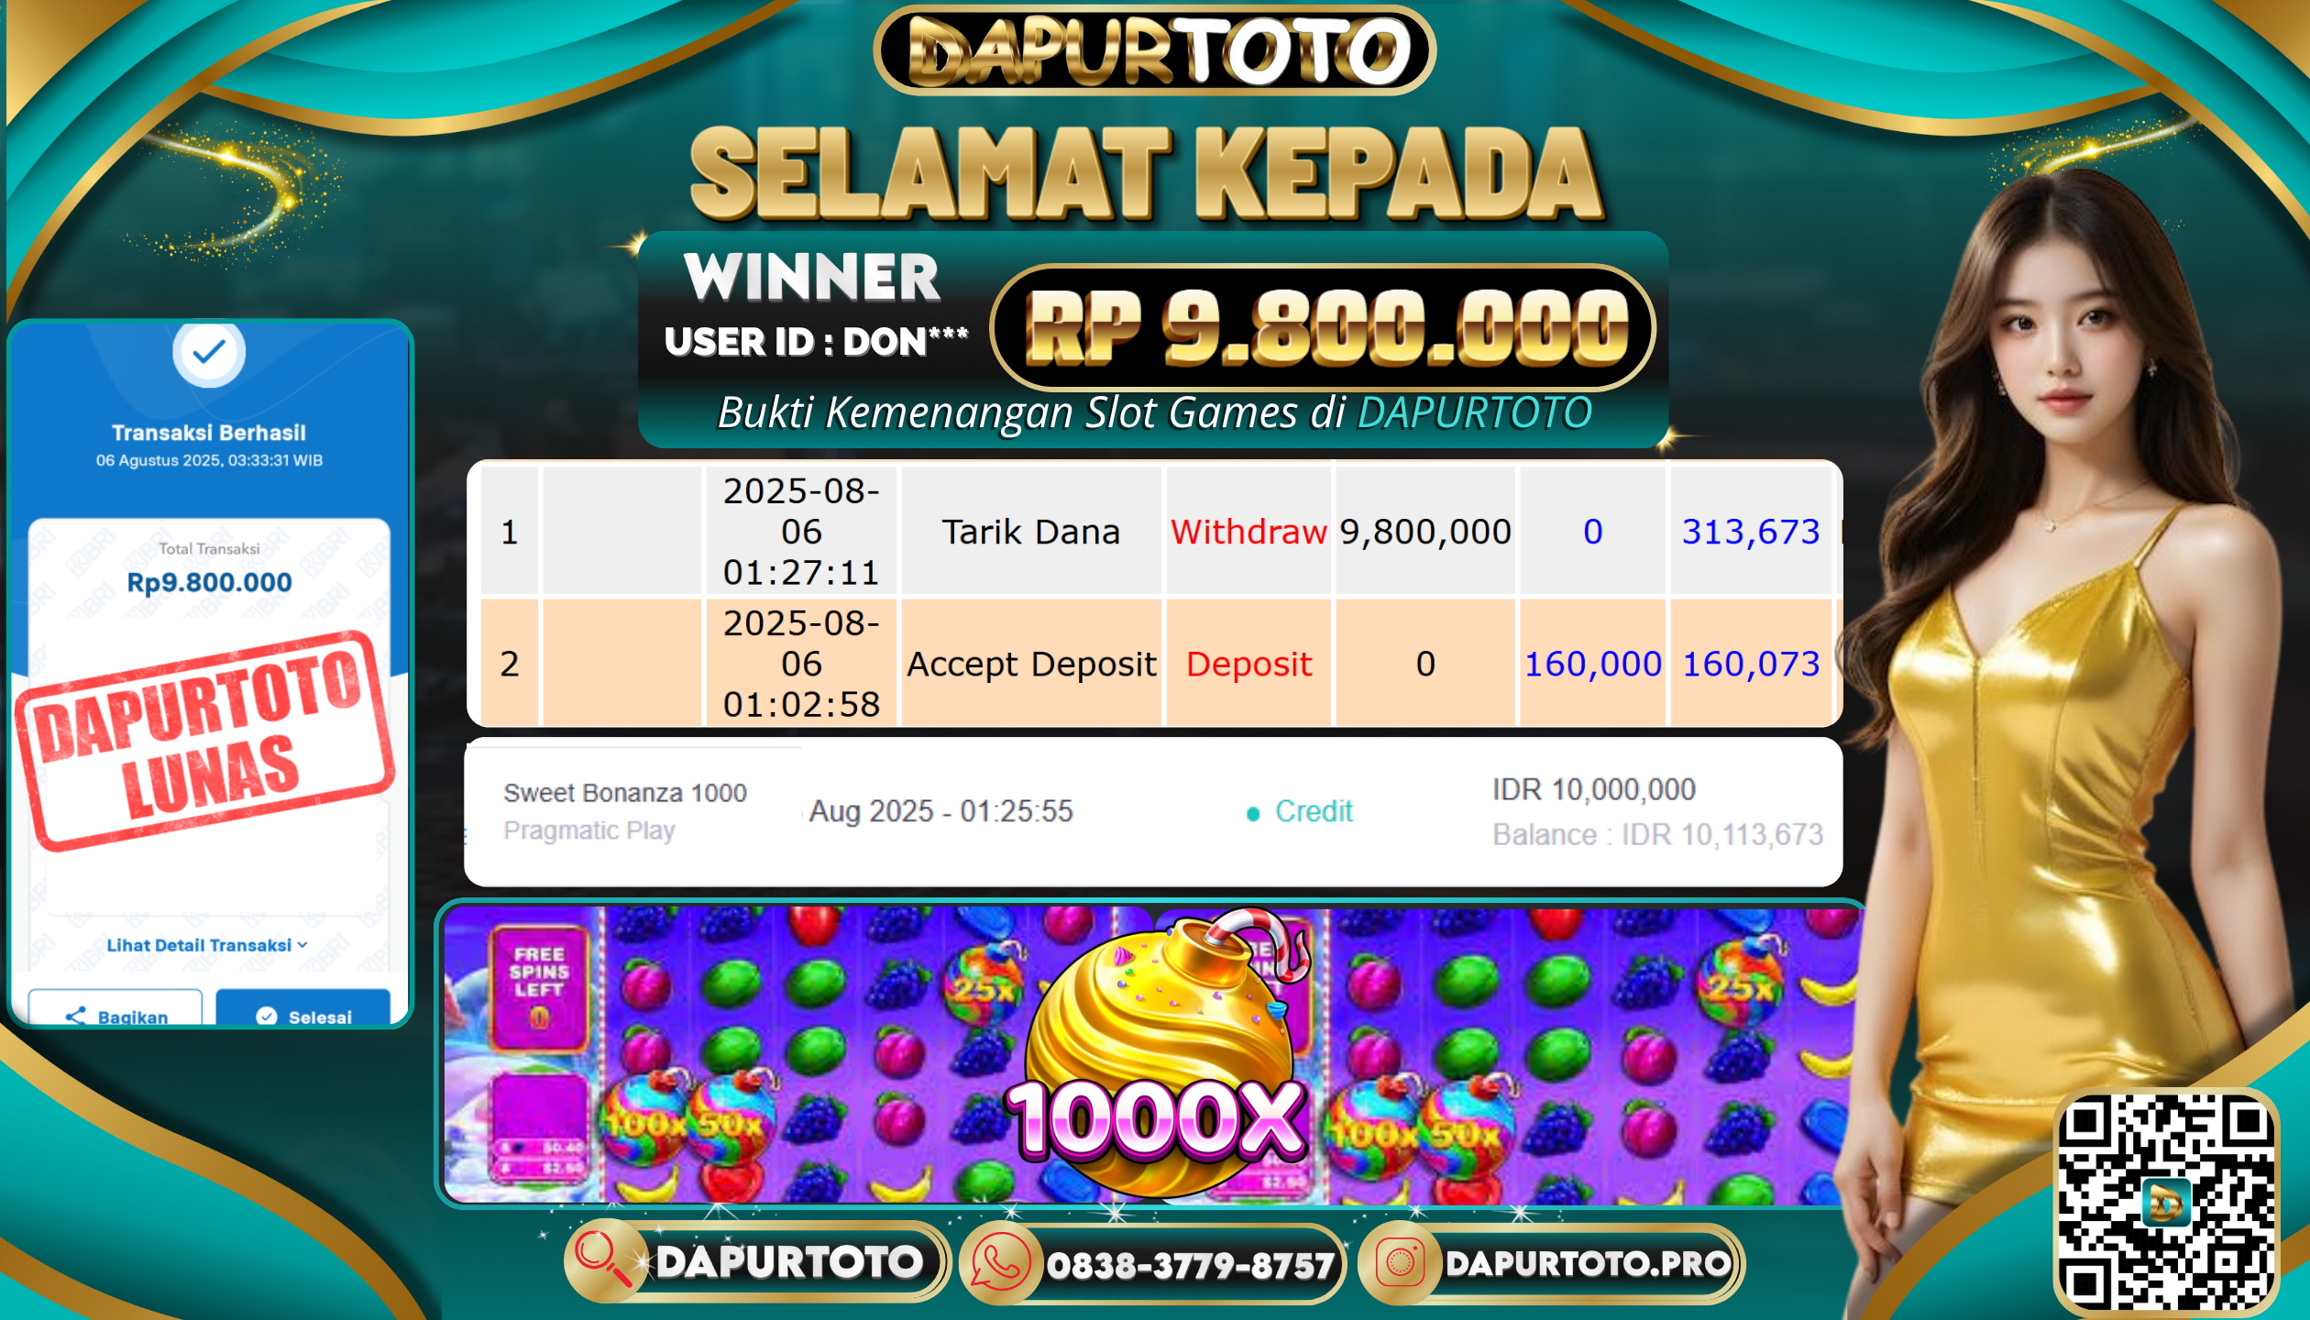Click the Free Spins Left counter thumbnail
The image size is (2310, 1320).
pos(539,988)
